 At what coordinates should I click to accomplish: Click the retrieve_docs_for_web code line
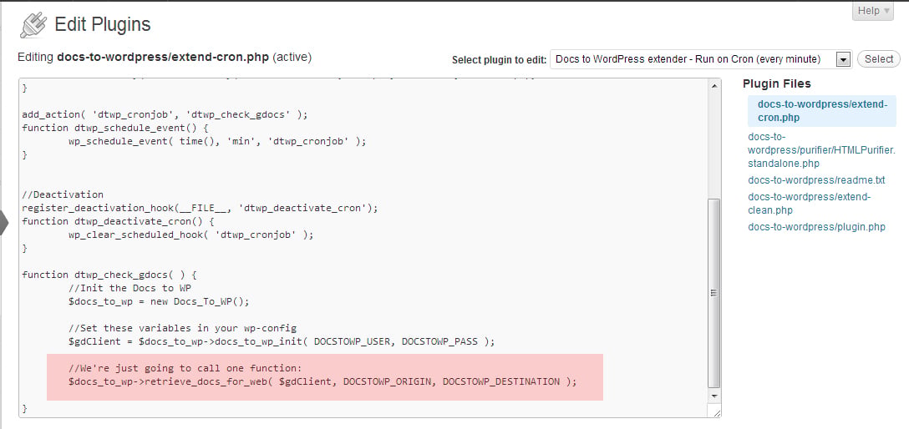coord(322,381)
